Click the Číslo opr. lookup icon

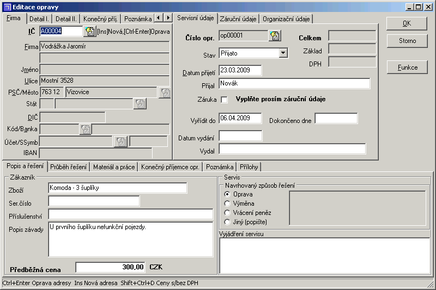coord(275,36)
